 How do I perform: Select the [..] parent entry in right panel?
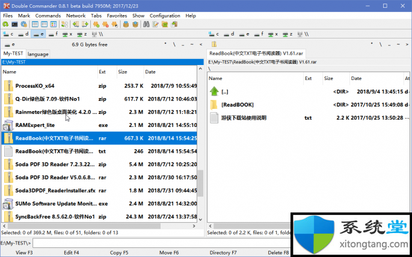(x=309, y=91)
